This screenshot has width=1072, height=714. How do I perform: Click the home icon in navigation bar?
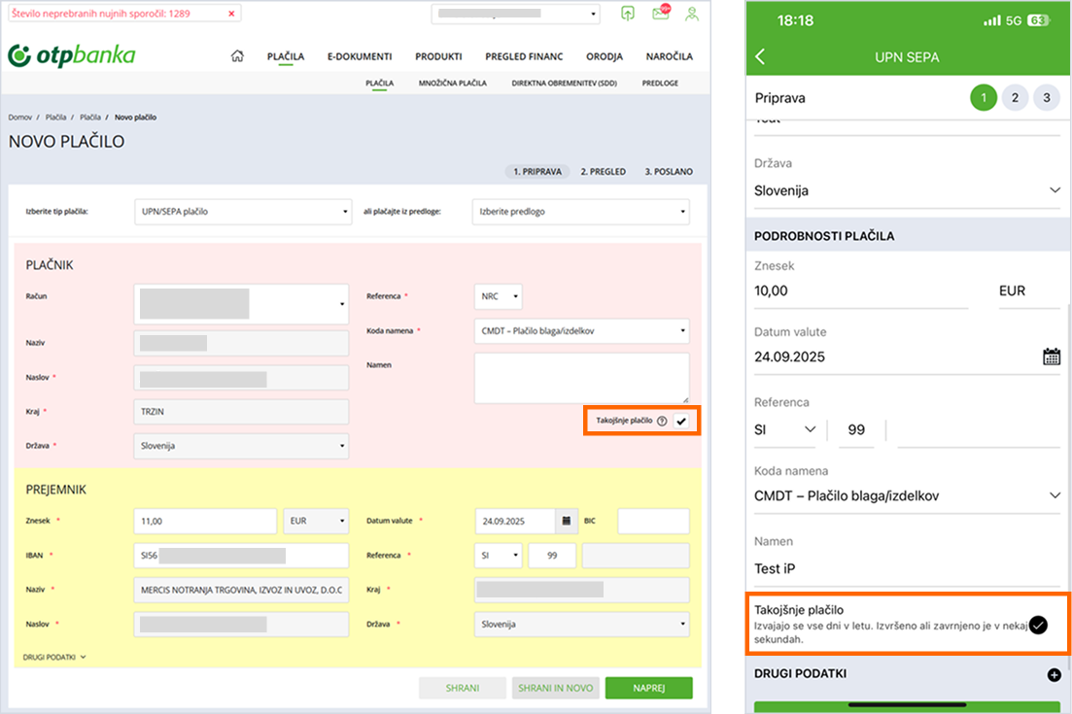pos(237,56)
